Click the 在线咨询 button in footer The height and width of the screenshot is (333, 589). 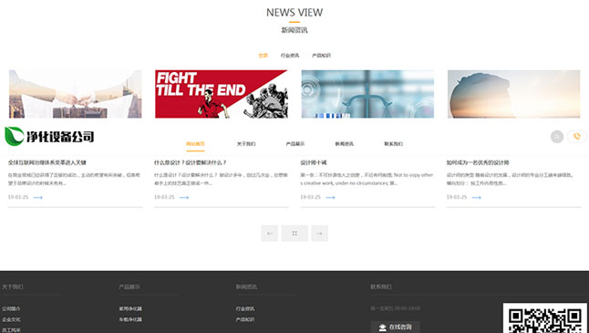click(x=395, y=327)
